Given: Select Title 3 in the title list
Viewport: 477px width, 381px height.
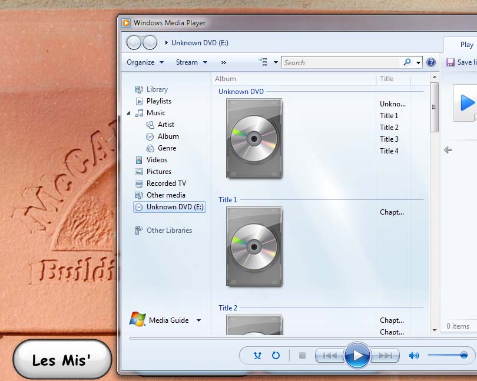Looking at the screenshot, I should 389,139.
